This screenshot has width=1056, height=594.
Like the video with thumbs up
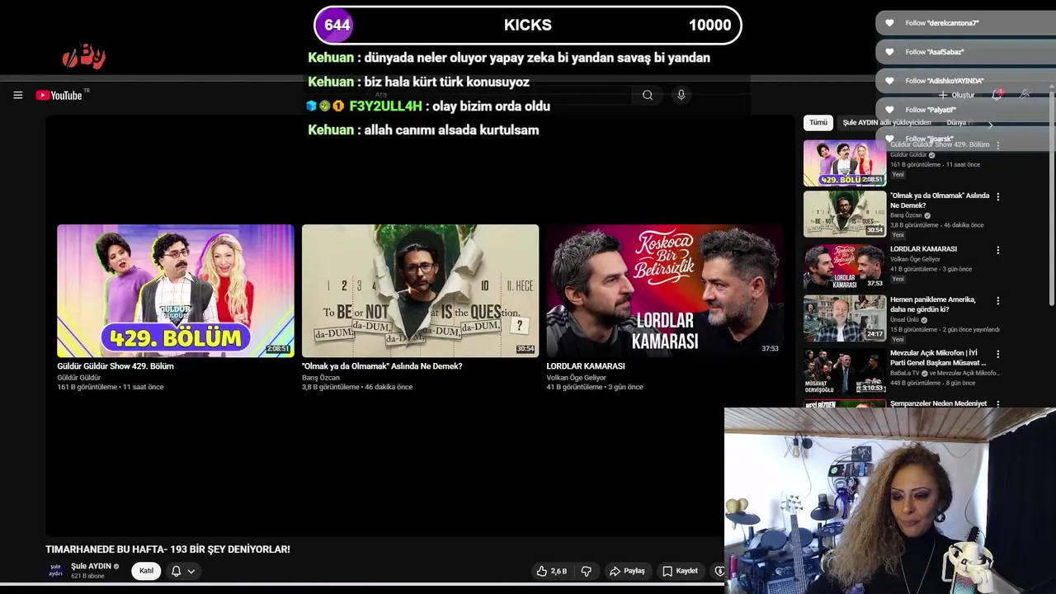[x=551, y=571]
